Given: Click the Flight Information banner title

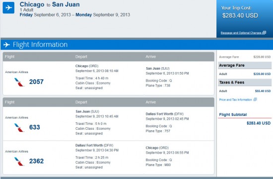Looking at the screenshot, I should click(40, 44).
